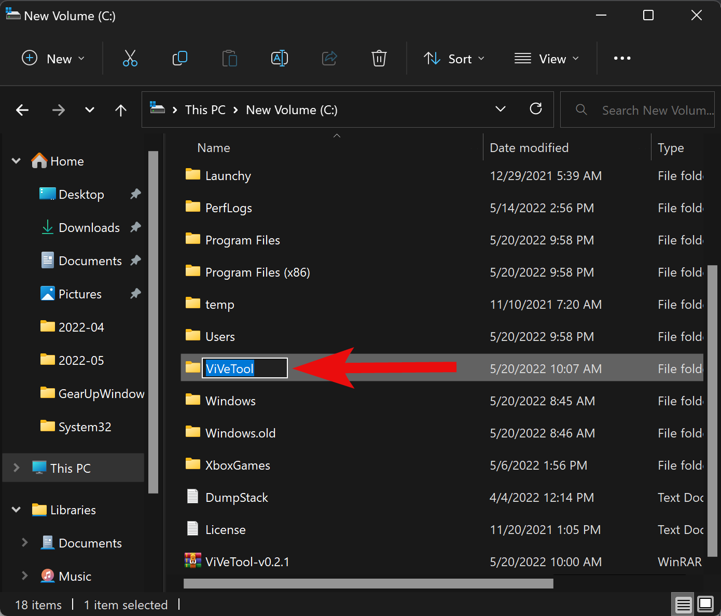Screen dimensions: 721x616
Task: Open the See more three-dots menu
Action: click(622, 58)
